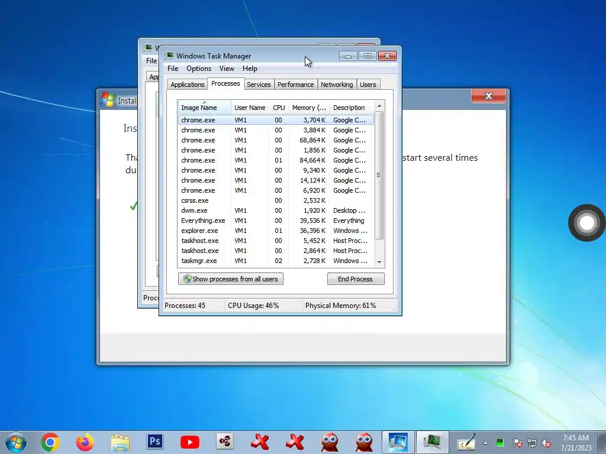The image size is (606, 454).
Task: Open File Explorer from the taskbar
Action: point(120,442)
